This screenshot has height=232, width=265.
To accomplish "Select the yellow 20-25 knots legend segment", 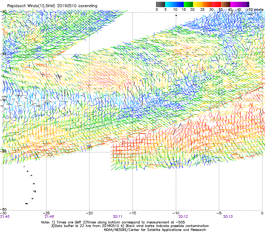I will [198, 4].
